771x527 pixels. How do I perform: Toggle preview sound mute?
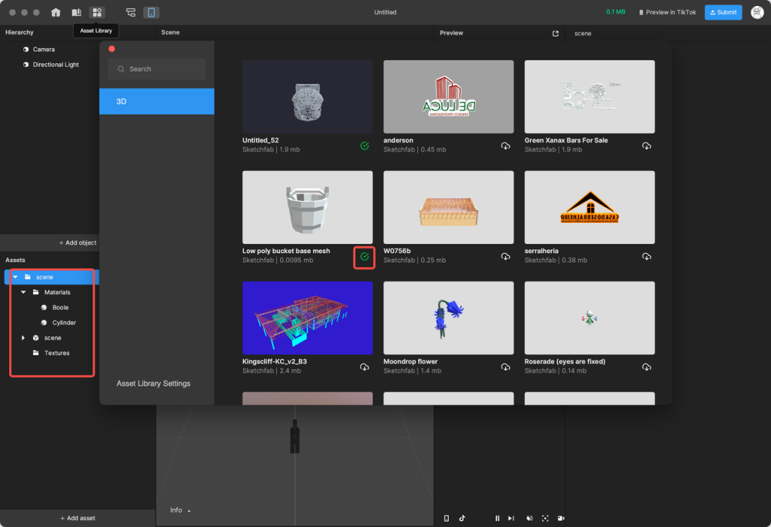(x=529, y=518)
